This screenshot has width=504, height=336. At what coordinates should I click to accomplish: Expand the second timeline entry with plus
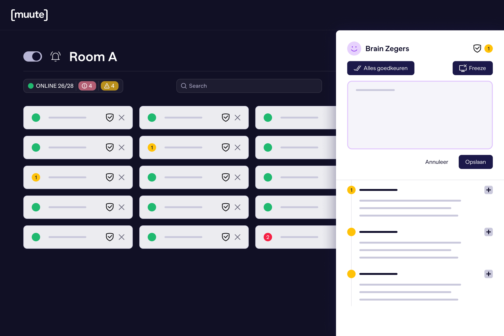(488, 232)
